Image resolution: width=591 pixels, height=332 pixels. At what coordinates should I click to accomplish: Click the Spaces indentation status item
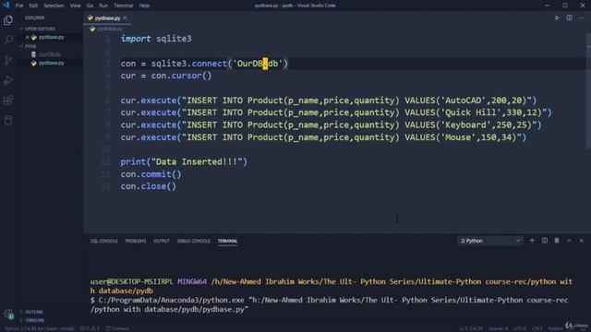click(x=499, y=328)
